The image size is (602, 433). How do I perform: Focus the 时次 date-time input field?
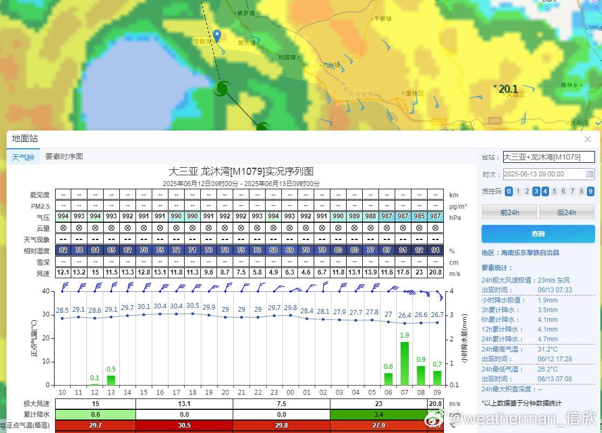click(x=549, y=174)
